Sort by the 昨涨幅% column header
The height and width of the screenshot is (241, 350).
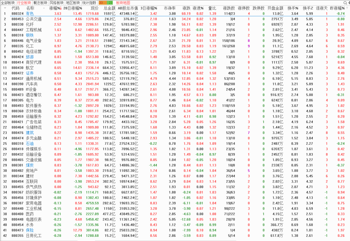coord(337,8)
